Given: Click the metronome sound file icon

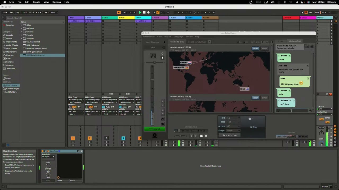Looking at the screenshot, I should 202,136.
